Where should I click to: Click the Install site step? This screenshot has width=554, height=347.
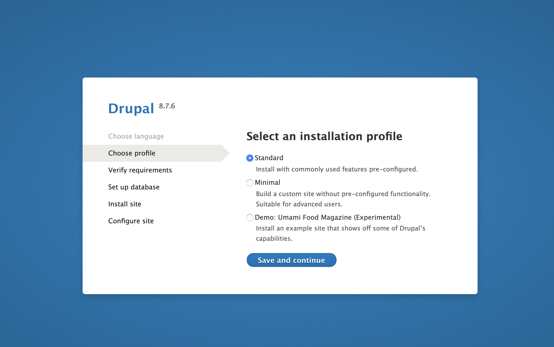tap(125, 204)
